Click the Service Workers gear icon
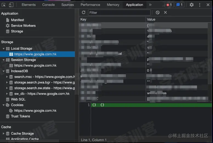The height and width of the screenshot is (143, 213). pos(8,26)
